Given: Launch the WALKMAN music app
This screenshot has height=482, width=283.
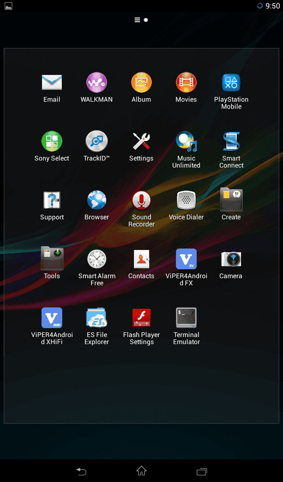Looking at the screenshot, I should [x=97, y=82].
